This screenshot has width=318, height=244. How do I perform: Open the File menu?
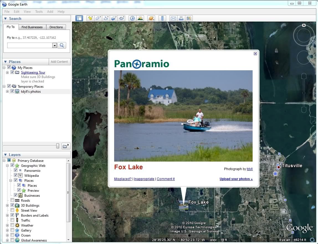point(7,12)
